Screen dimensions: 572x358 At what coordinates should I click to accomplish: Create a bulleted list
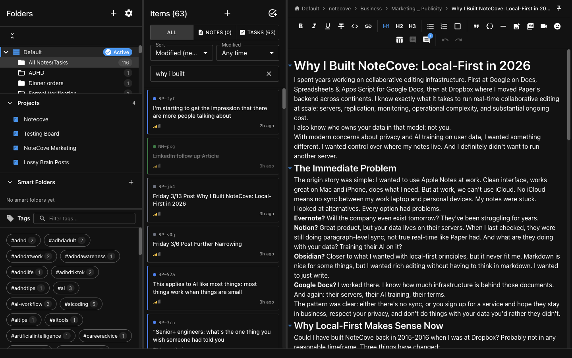click(x=430, y=26)
